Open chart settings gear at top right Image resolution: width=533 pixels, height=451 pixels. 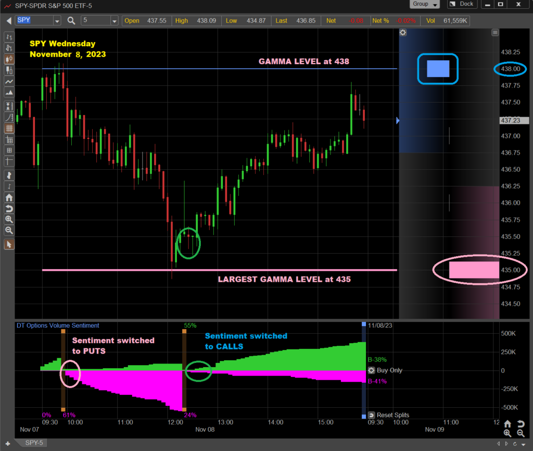[403, 32]
